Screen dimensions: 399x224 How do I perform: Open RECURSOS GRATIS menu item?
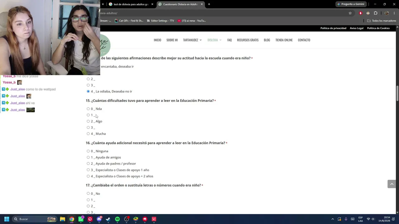248,40
